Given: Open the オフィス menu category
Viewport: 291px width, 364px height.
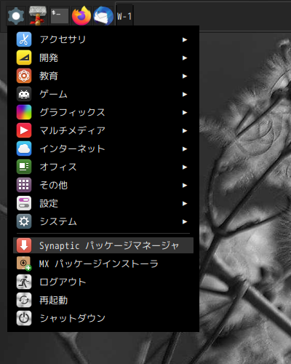Looking at the screenshot, I should click(x=103, y=167).
